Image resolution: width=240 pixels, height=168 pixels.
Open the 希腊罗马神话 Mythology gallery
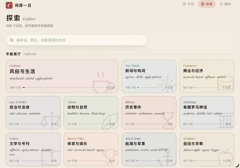point(207,113)
